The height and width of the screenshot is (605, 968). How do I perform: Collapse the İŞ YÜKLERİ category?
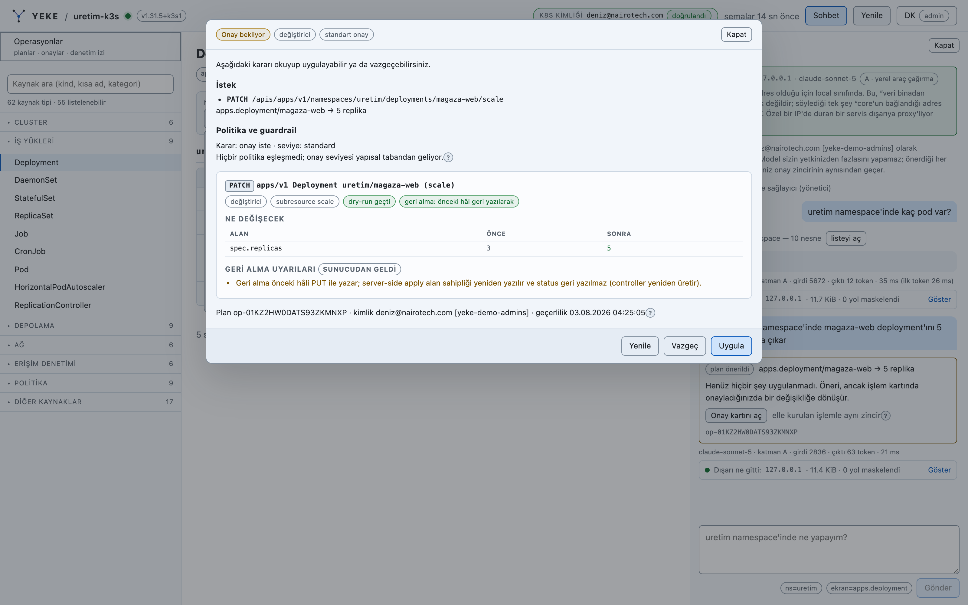[90, 141]
